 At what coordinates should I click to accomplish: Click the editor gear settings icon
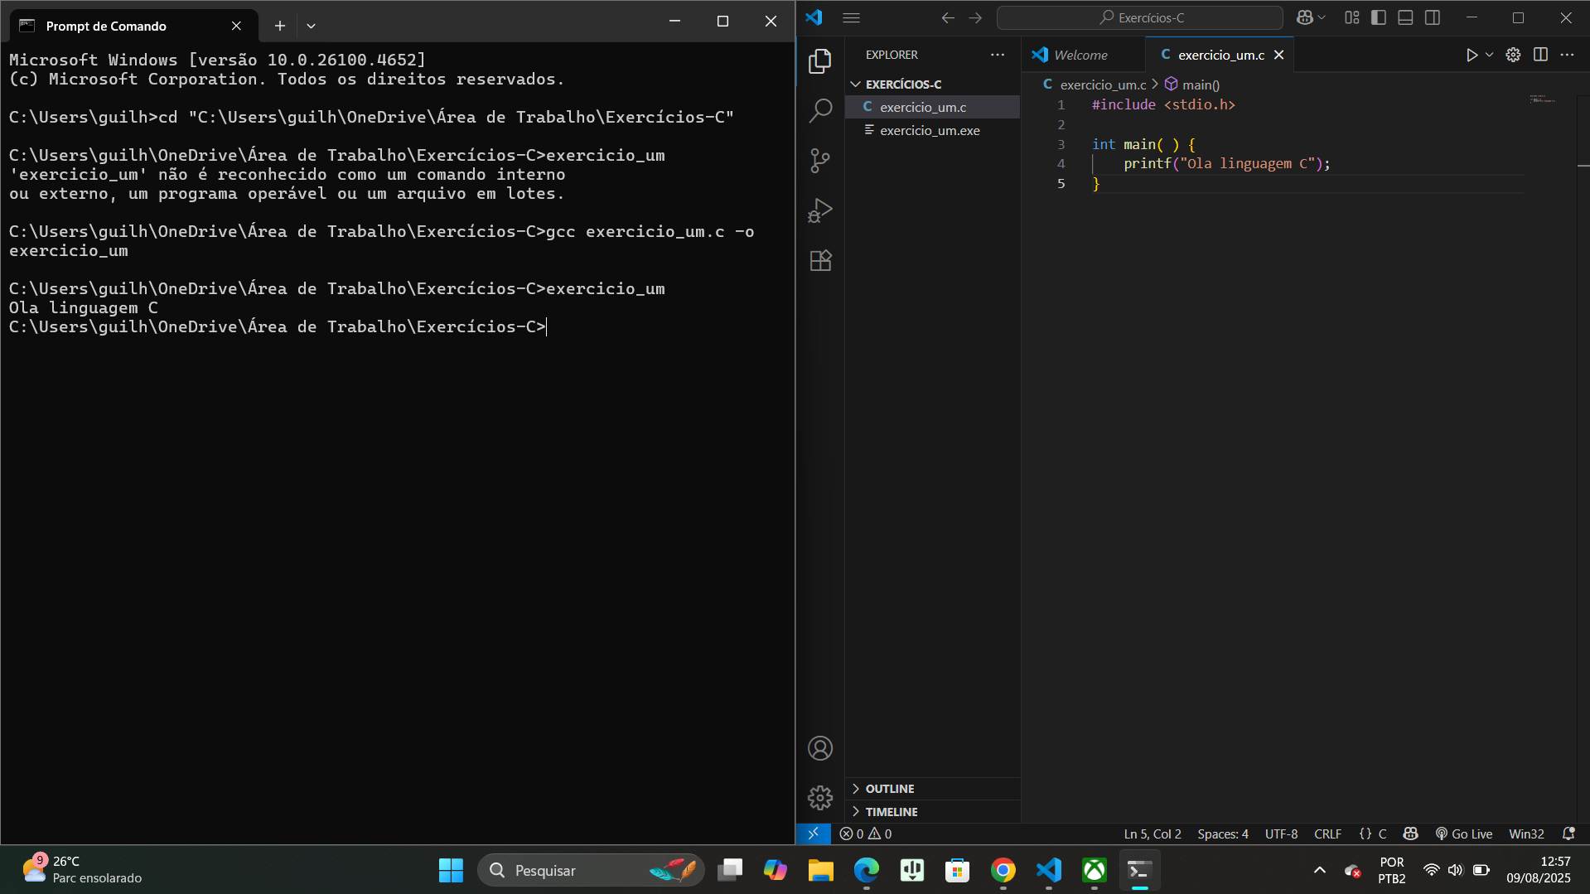(1513, 55)
